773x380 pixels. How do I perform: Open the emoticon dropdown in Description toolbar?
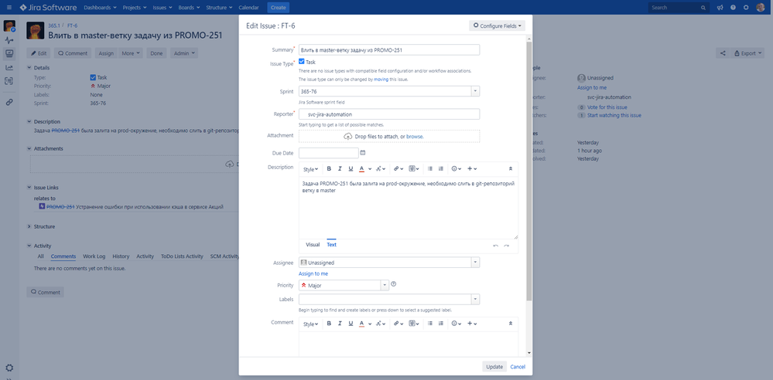pos(457,169)
